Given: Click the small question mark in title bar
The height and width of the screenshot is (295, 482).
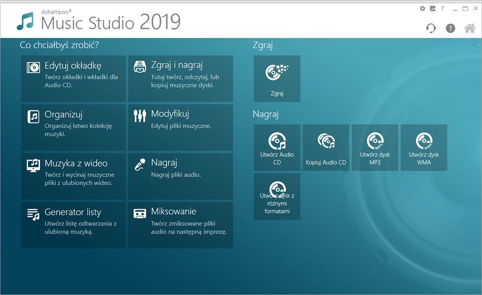Looking at the screenshot, I should (442, 9).
